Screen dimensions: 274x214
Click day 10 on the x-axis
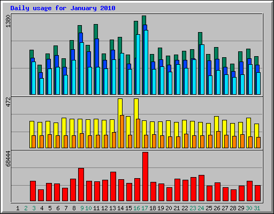tap(88, 208)
